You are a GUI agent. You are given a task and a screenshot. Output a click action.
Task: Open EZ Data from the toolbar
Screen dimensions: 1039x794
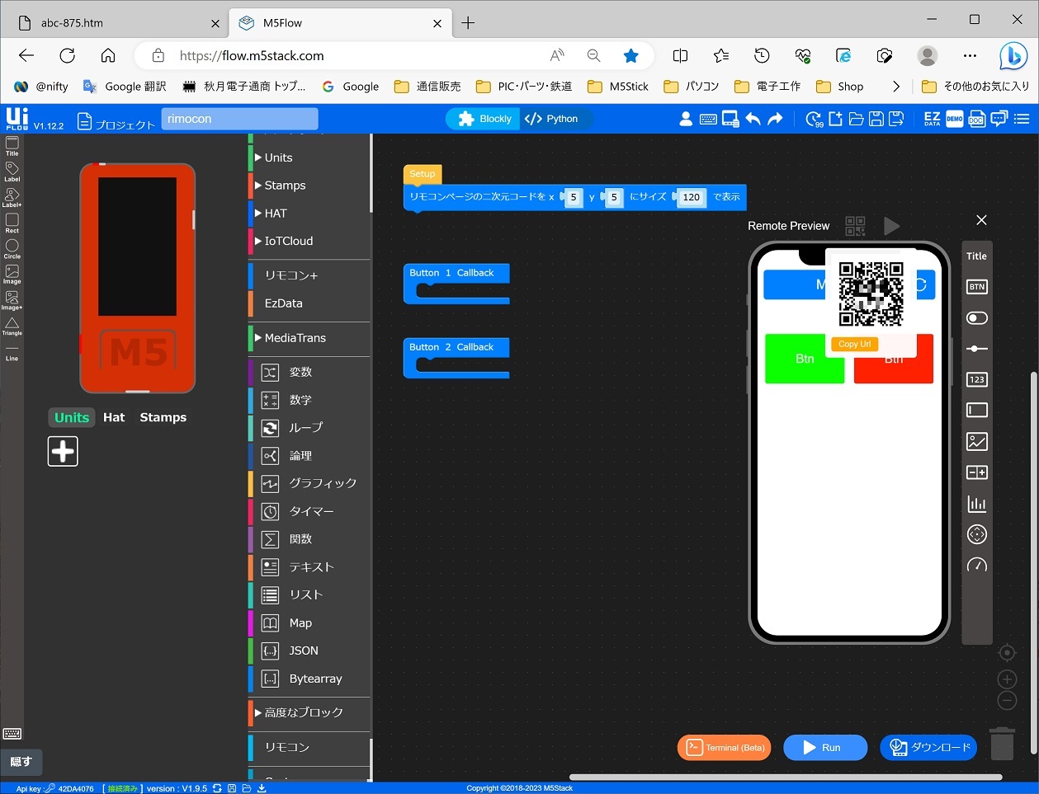(x=932, y=119)
